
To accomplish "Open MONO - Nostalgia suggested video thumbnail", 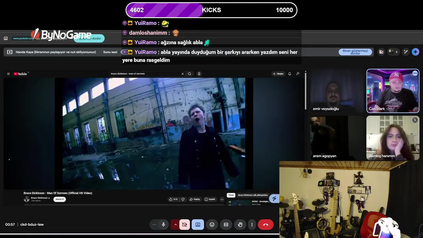I will 240,203.
